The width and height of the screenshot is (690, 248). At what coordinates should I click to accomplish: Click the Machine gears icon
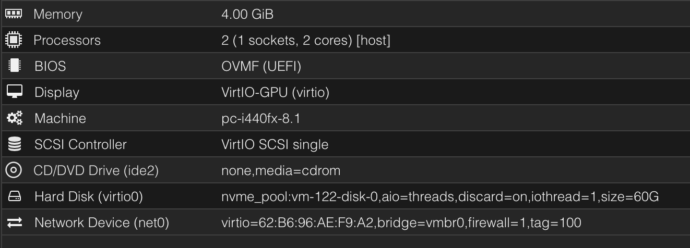pyautogui.click(x=14, y=118)
